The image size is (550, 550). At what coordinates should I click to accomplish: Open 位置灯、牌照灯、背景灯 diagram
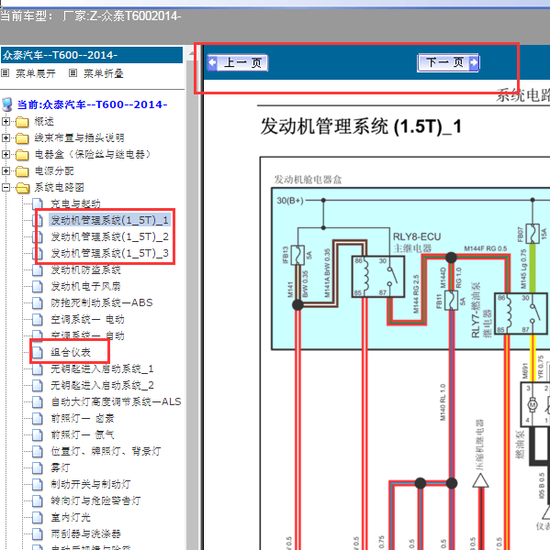point(106,451)
